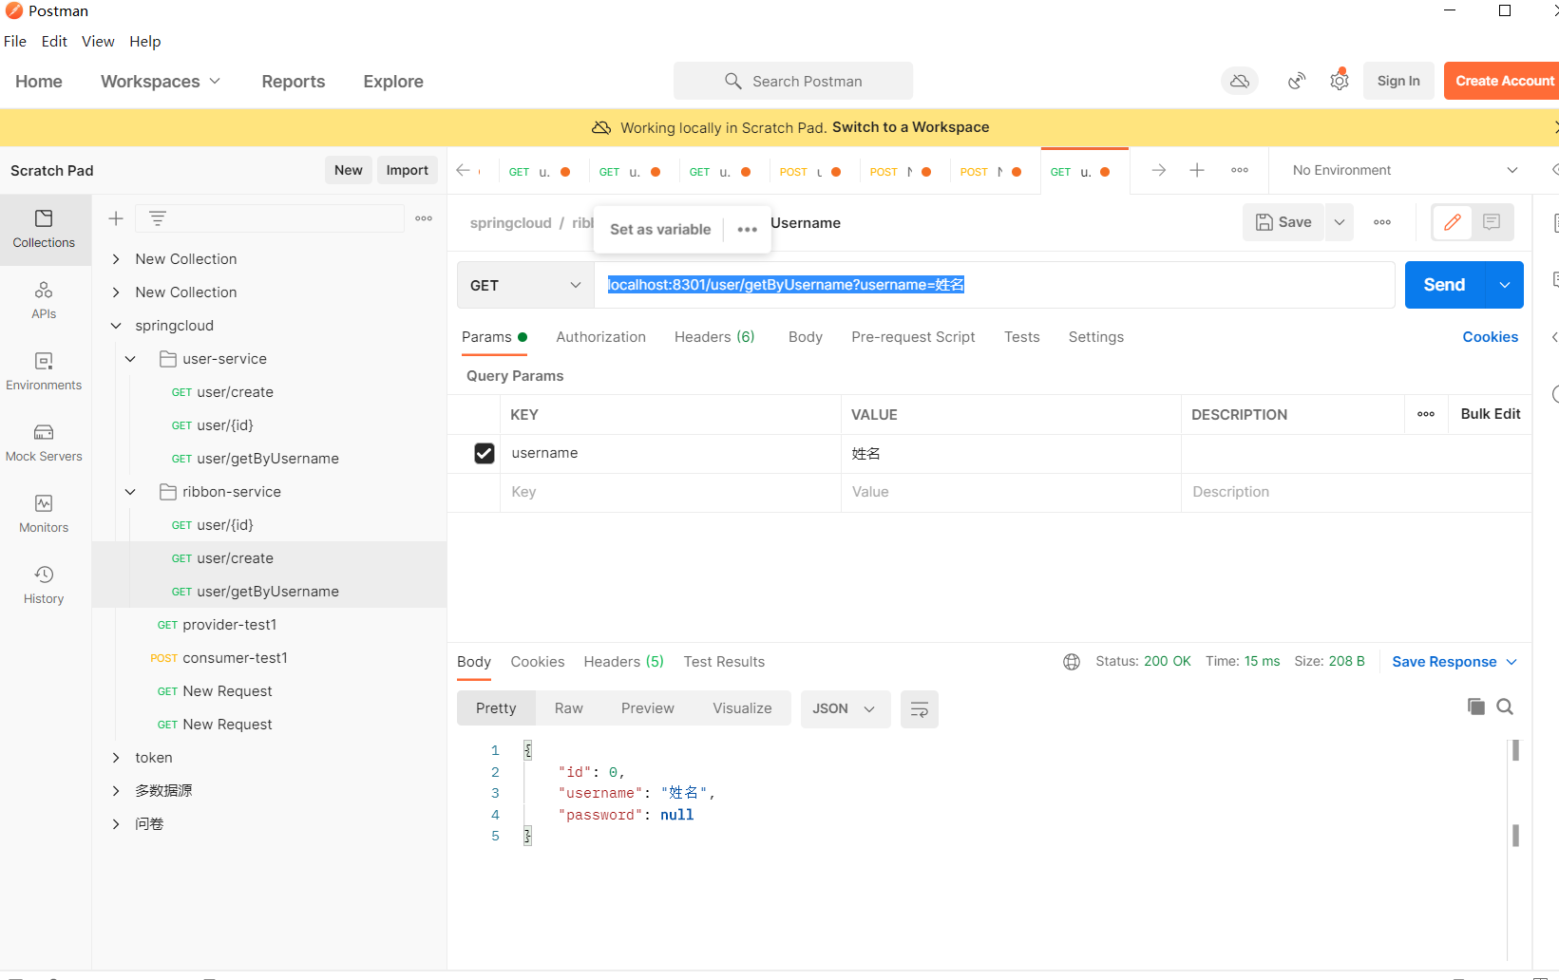This screenshot has height=980, width=1559.
Task: Click Bulk Edit for query params
Action: coord(1491,414)
